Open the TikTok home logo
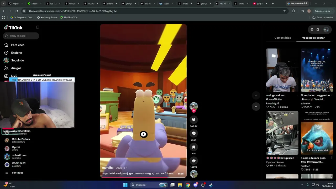336x189 pixels. (13, 28)
